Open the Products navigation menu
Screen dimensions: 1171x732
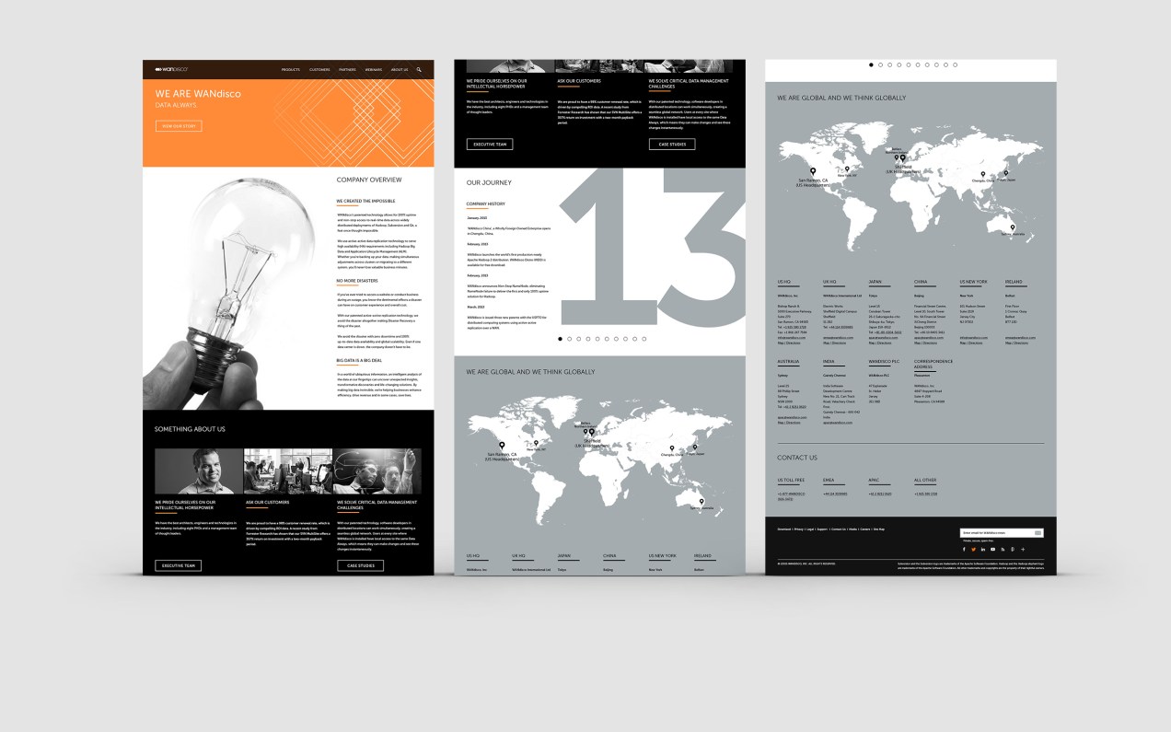click(x=291, y=70)
